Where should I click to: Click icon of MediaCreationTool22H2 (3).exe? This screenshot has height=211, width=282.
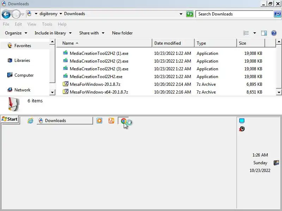66,68
